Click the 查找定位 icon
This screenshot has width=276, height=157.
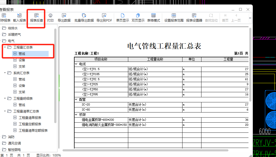(x=211, y=15)
